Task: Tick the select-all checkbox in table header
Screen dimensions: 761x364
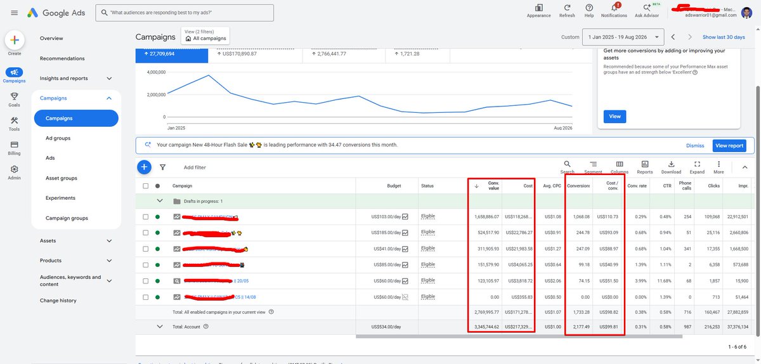Action: [146, 186]
